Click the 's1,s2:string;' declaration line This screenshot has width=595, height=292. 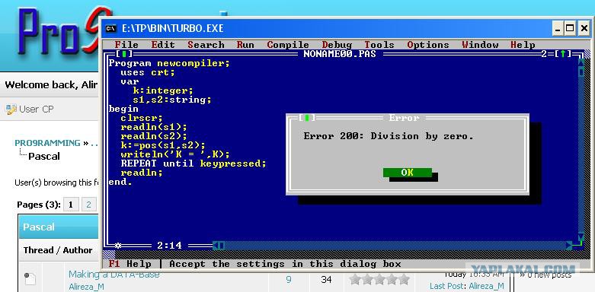pos(172,100)
